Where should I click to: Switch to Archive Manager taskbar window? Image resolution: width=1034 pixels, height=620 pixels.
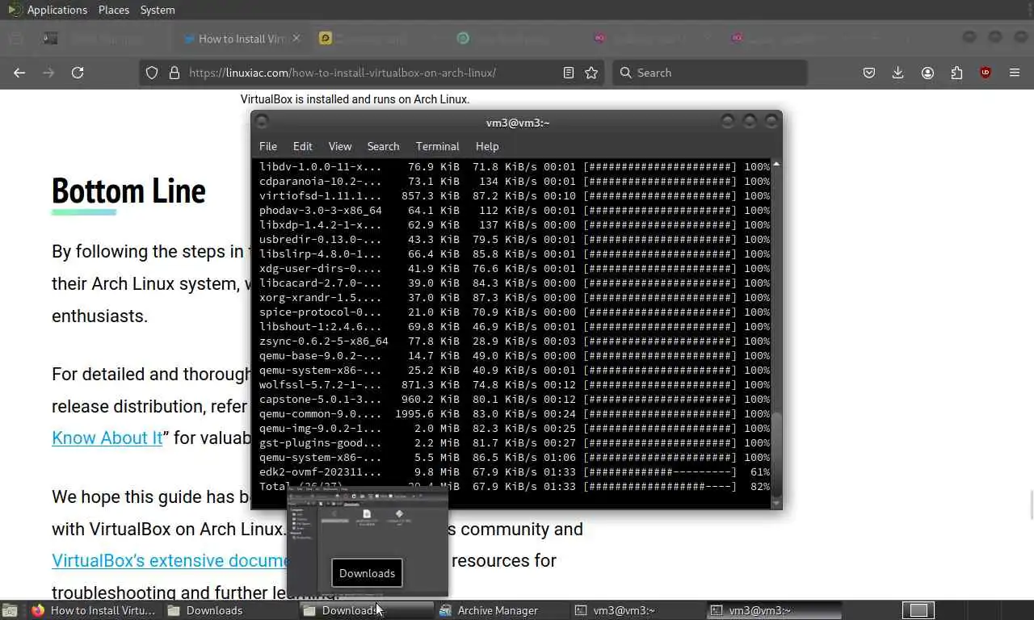(x=501, y=610)
